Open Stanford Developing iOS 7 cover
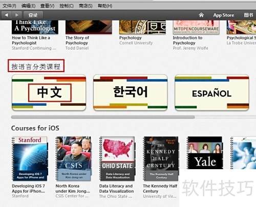Screen dimensions: 256x207 pyautogui.click(x=30, y=158)
